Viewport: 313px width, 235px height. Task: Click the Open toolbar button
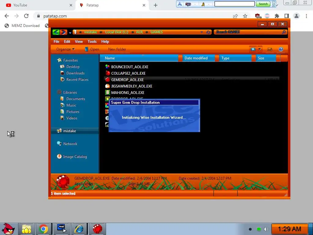point(92,49)
